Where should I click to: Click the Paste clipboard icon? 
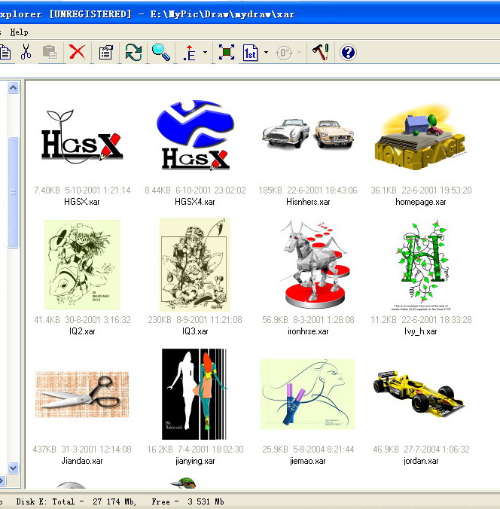point(50,52)
